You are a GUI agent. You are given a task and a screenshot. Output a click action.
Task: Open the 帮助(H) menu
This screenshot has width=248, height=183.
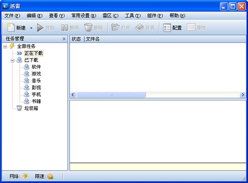point(177,16)
